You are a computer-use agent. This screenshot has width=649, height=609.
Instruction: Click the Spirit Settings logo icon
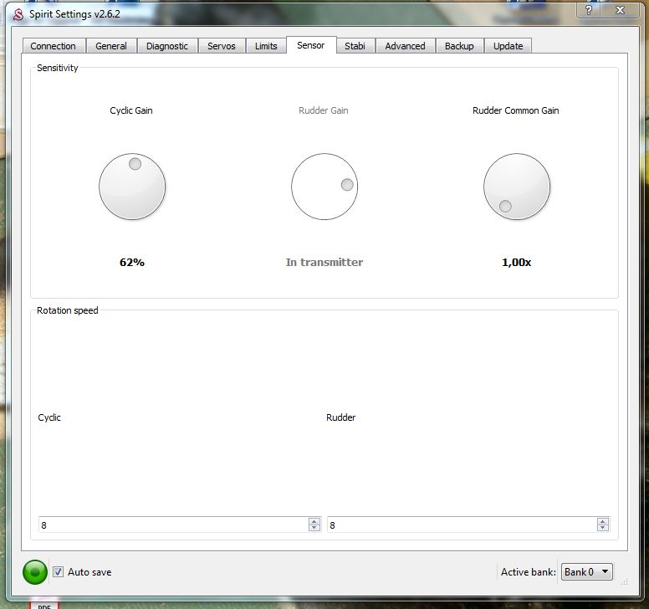click(x=18, y=14)
